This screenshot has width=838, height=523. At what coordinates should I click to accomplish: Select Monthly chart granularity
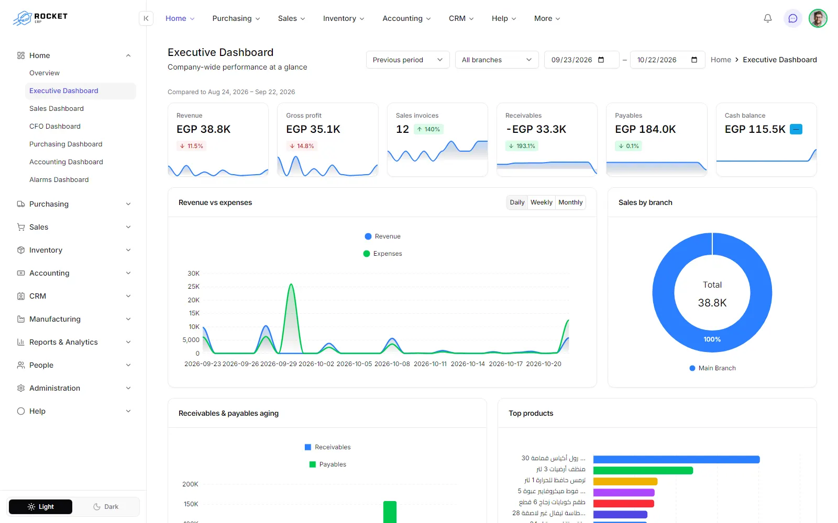(x=570, y=202)
